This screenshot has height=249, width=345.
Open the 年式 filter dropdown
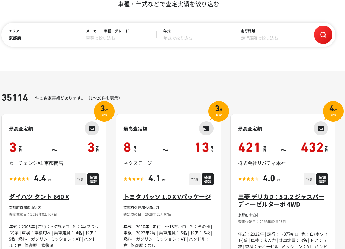point(195,35)
